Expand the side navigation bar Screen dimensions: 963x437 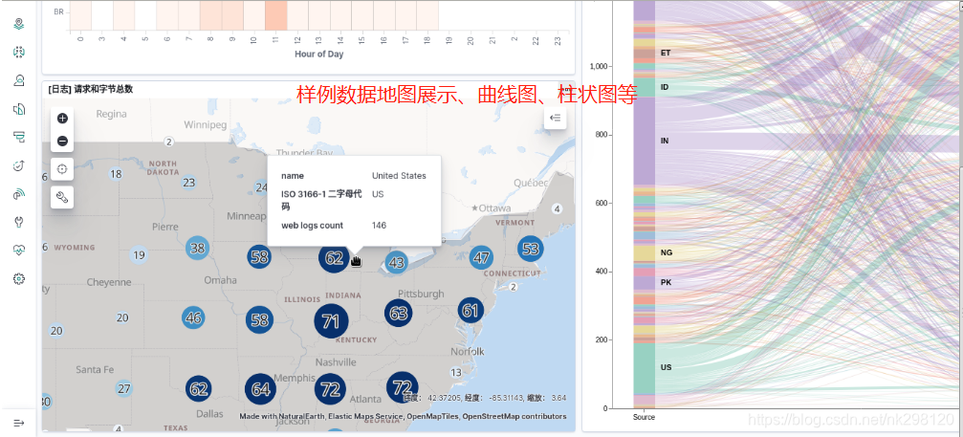click(19, 423)
